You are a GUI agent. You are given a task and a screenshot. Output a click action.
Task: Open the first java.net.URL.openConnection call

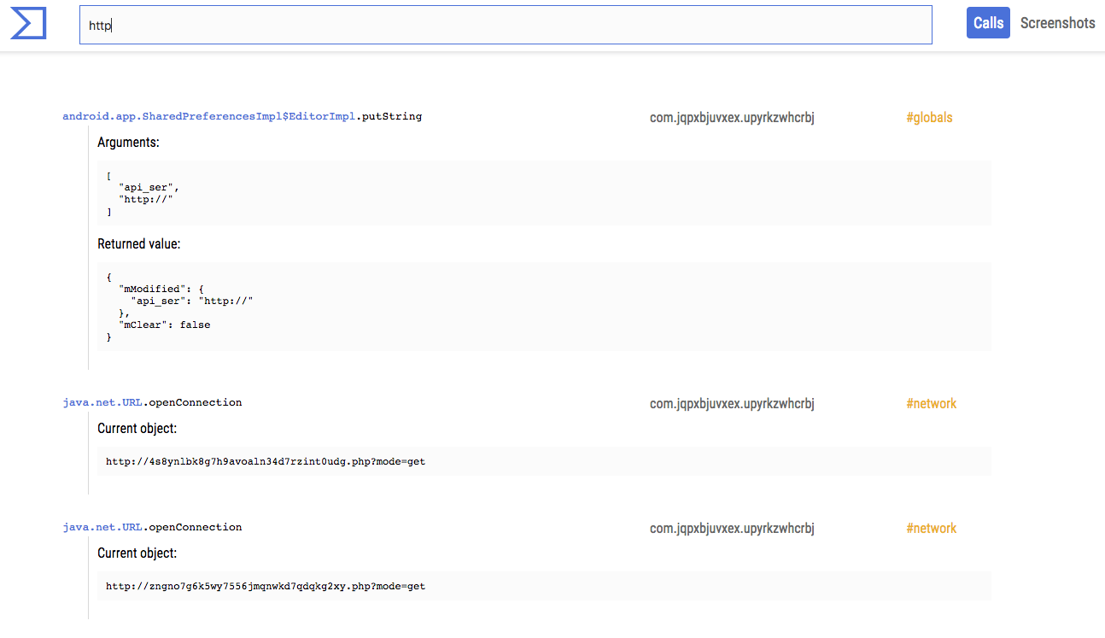click(152, 402)
